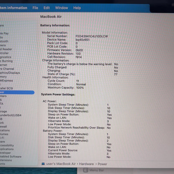Select Graphics/Displays in the sidebar
The height and width of the screenshot is (174, 174).
(x=10, y=73)
